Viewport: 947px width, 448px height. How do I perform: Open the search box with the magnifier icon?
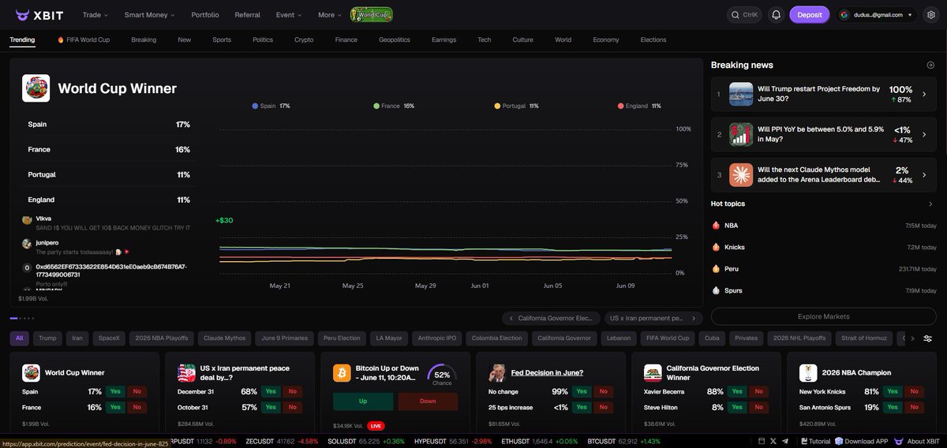[x=744, y=14]
